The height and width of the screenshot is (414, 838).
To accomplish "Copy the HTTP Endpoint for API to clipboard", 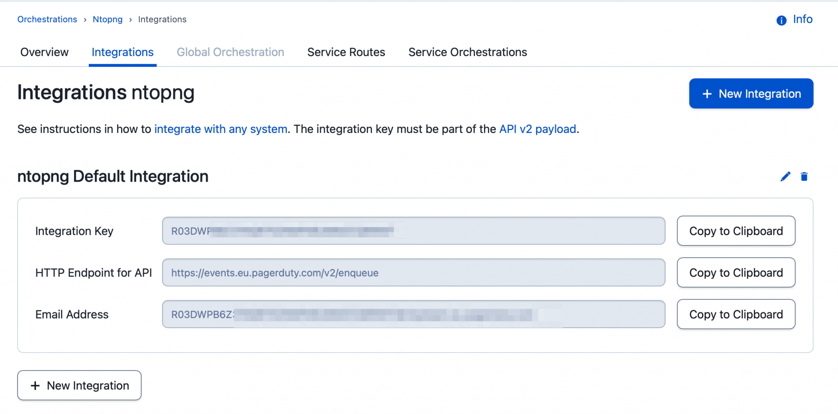I will pyautogui.click(x=735, y=272).
